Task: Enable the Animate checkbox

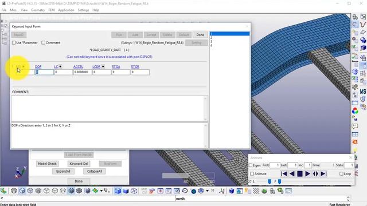Action: coord(252,174)
